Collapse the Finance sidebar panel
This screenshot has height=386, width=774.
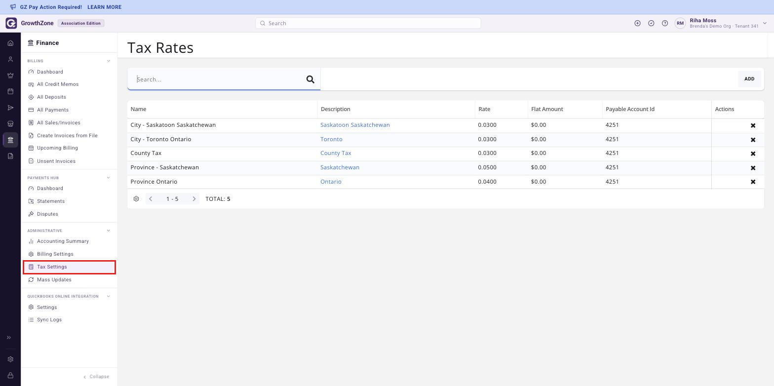pyautogui.click(x=96, y=377)
